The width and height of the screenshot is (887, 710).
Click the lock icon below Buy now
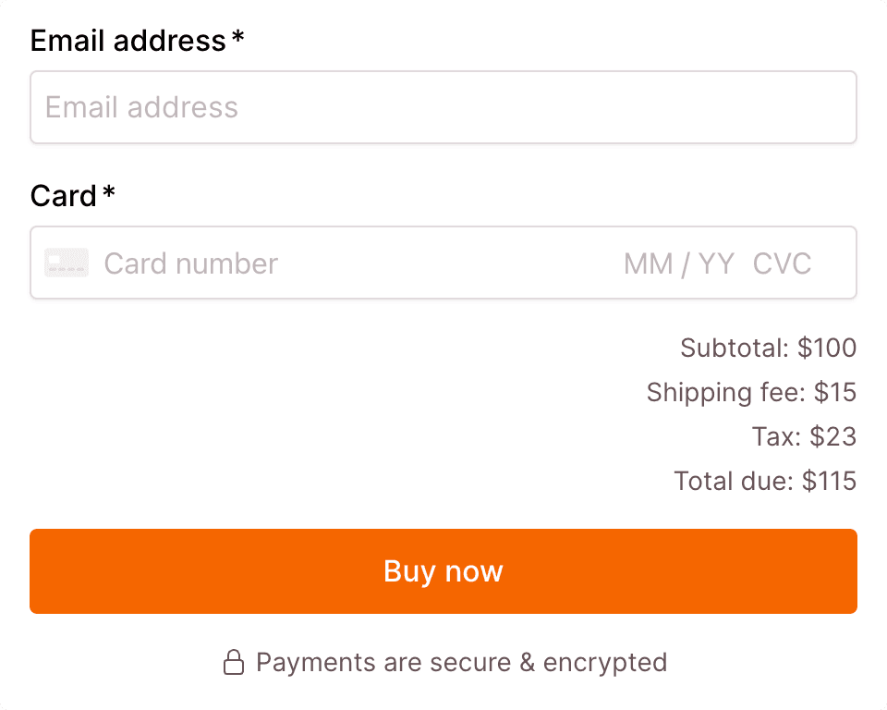pos(234,662)
